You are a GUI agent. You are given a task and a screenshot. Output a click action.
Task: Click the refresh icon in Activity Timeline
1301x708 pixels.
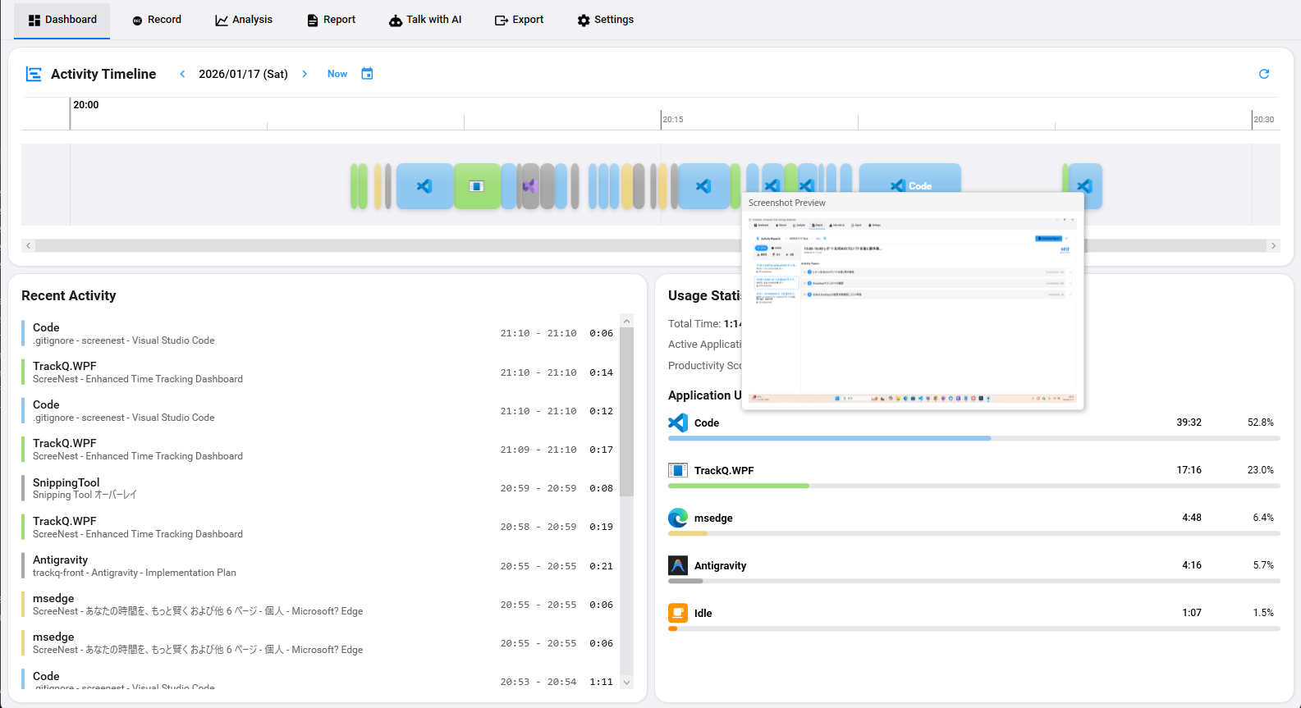tap(1264, 74)
